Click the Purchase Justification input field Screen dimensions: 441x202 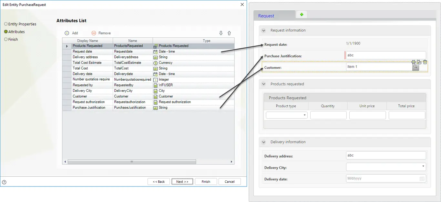point(386,55)
